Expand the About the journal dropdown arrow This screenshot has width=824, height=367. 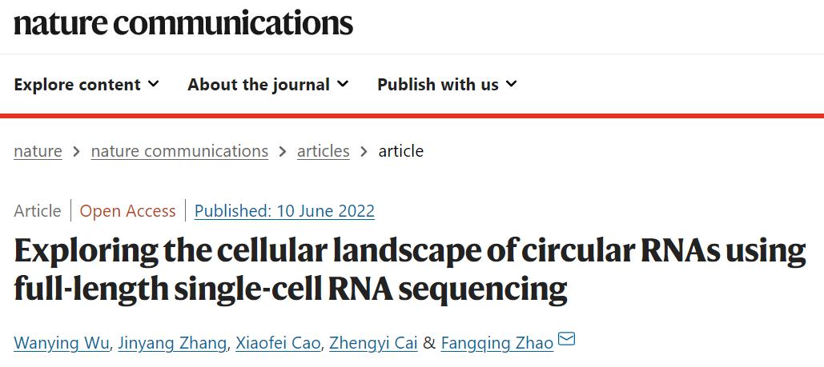tap(343, 83)
